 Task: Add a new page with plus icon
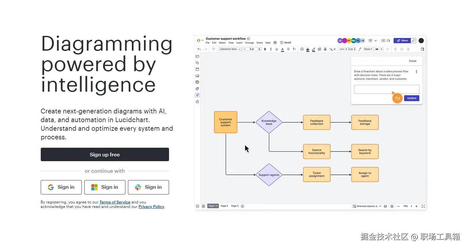pyautogui.click(x=242, y=206)
